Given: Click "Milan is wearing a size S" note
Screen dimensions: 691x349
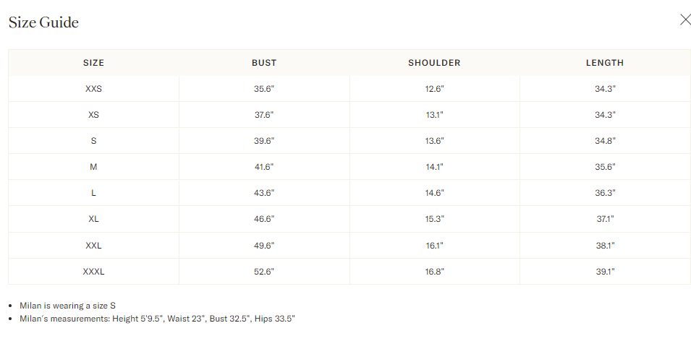Looking at the screenshot, I should [x=67, y=306].
